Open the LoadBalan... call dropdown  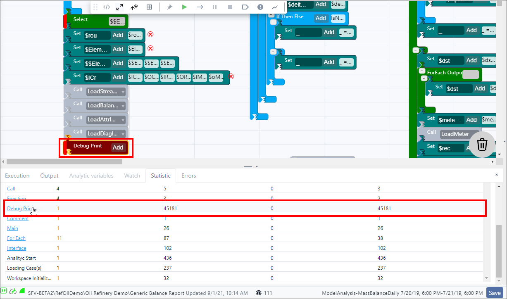123,105
